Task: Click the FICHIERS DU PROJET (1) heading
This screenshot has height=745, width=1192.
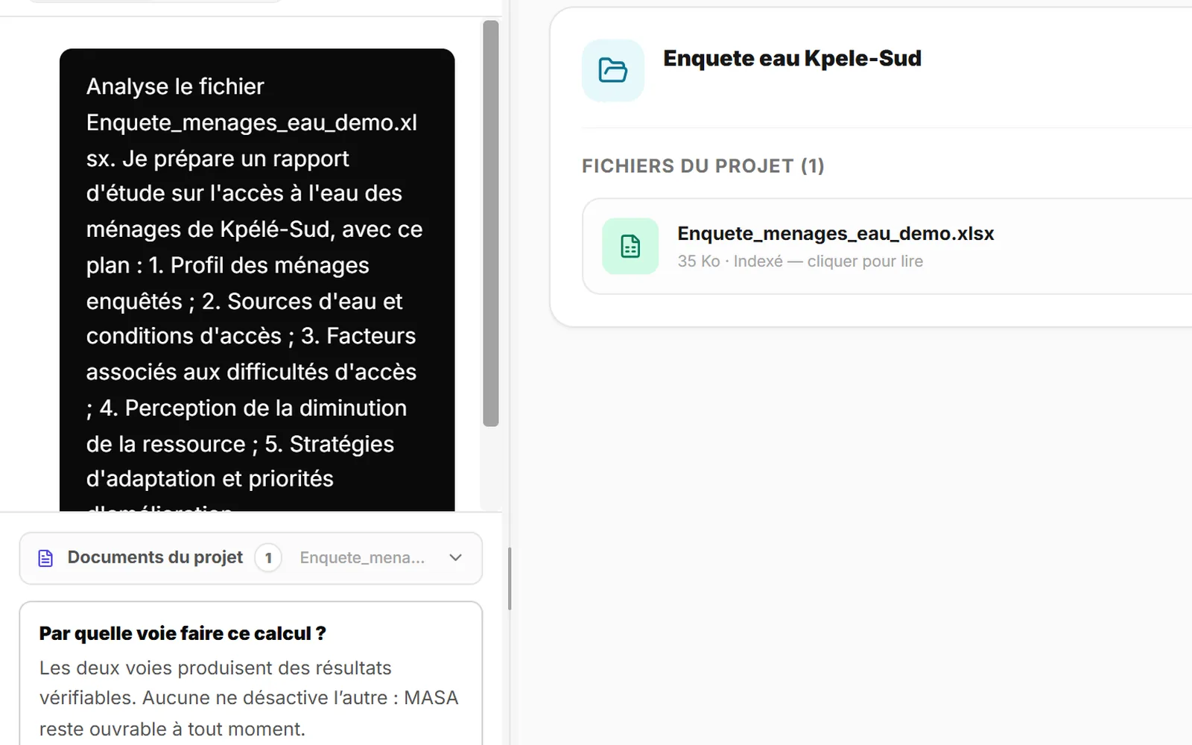Action: (x=703, y=165)
